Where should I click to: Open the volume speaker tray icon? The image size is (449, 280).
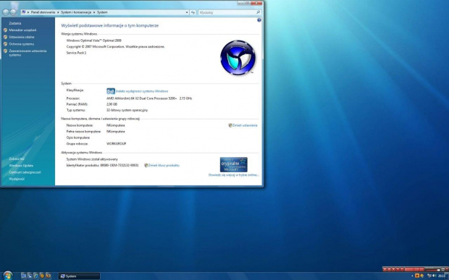pos(434,276)
